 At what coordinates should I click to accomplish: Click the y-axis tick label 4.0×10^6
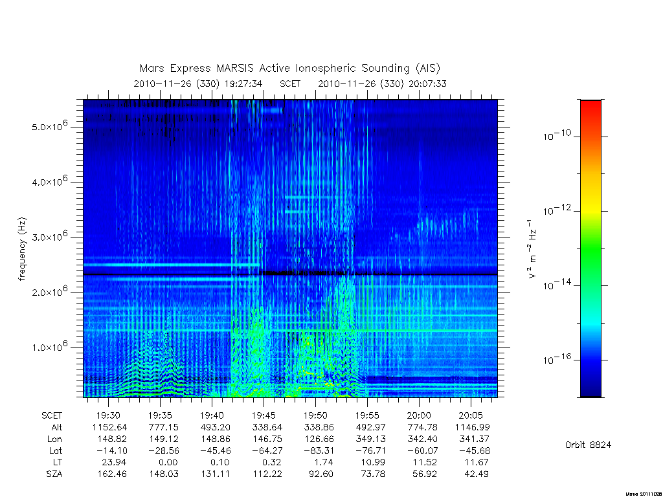(49, 181)
